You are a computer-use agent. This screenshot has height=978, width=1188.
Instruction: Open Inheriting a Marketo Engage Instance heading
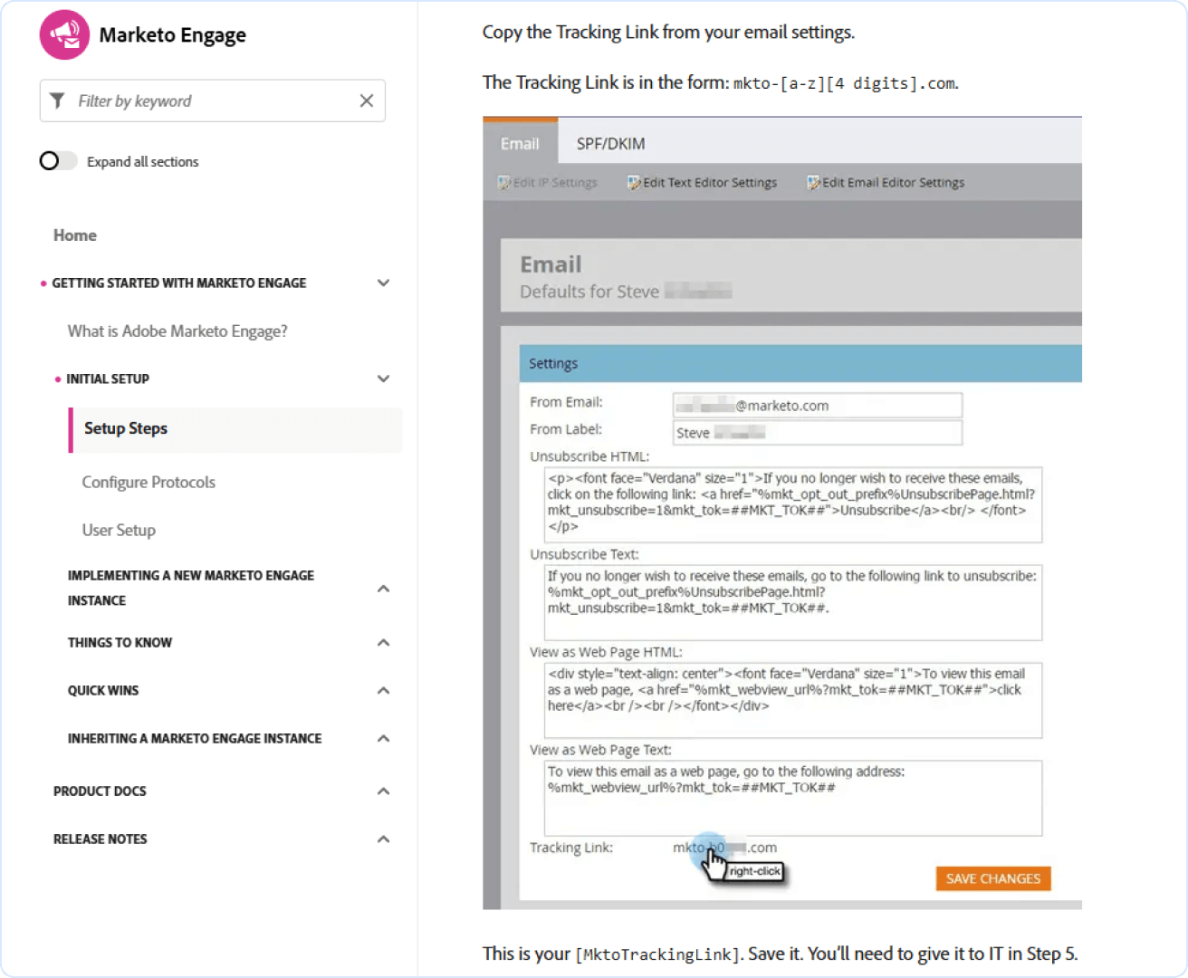195,739
